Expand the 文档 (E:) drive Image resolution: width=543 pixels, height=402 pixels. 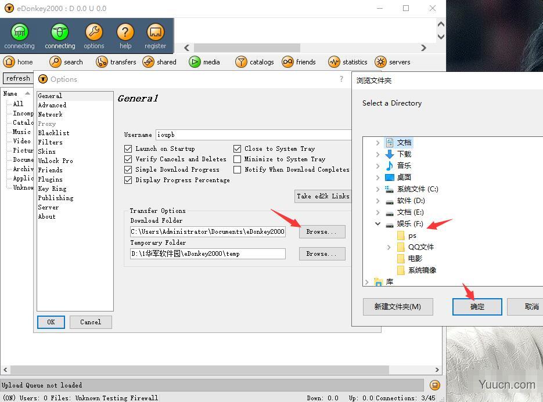(378, 212)
